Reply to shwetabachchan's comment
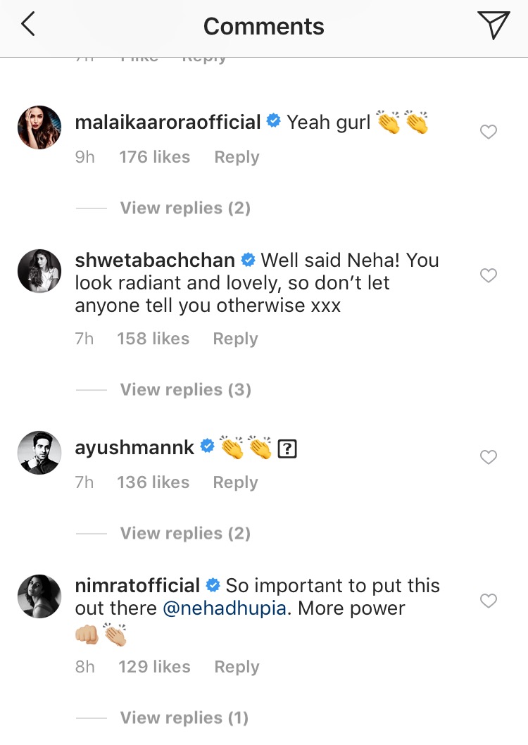528x745 pixels. point(235,339)
